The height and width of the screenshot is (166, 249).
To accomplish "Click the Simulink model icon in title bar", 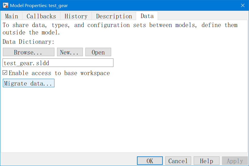I will tap(6, 5).
